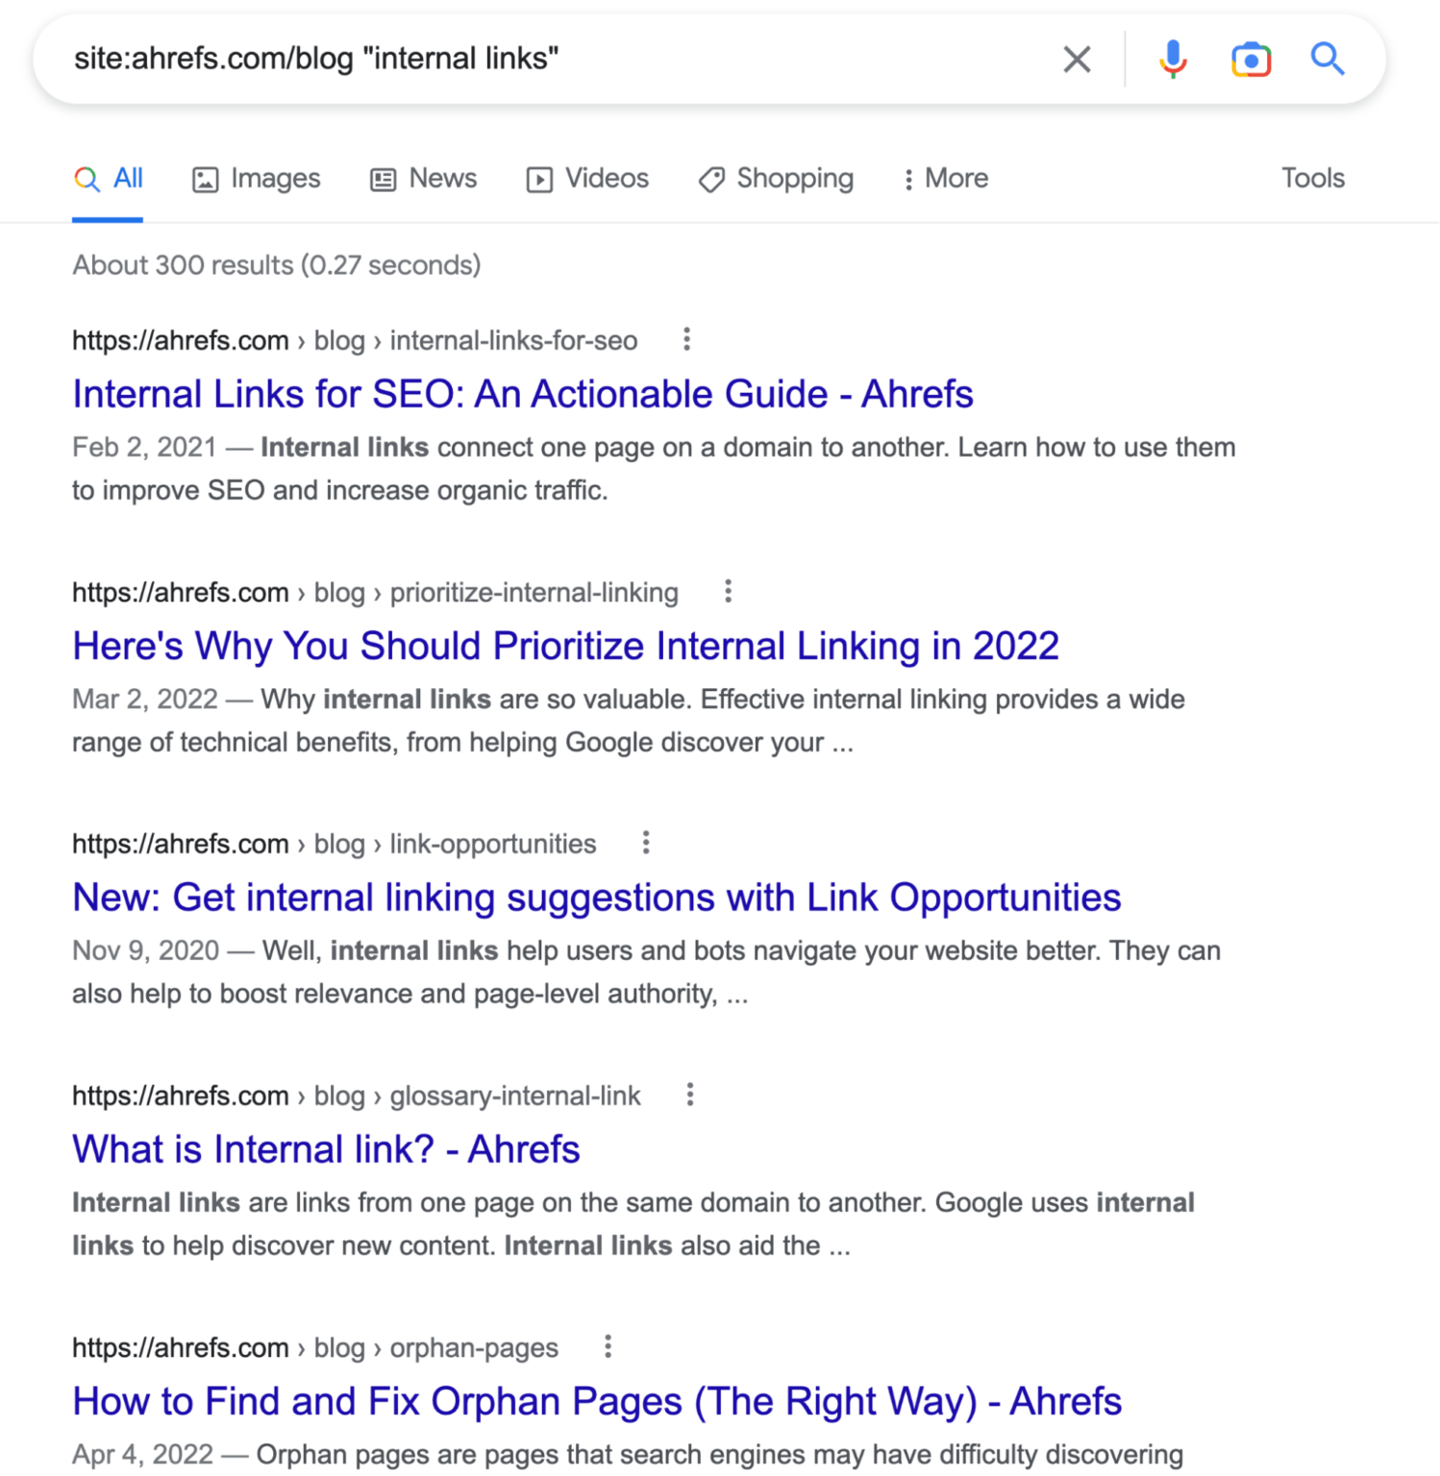Open the More search categories menu
This screenshot has height=1476, width=1440.
(x=944, y=179)
